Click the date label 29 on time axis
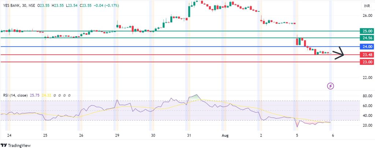 [x=117, y=135]
